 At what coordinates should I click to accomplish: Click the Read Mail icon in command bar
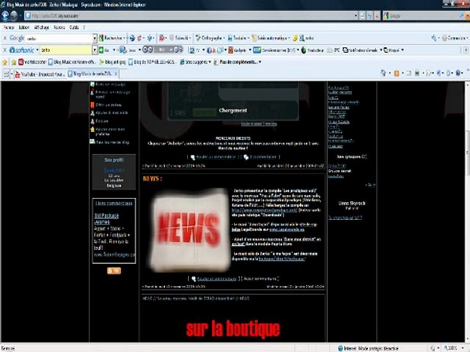[409, 73]
